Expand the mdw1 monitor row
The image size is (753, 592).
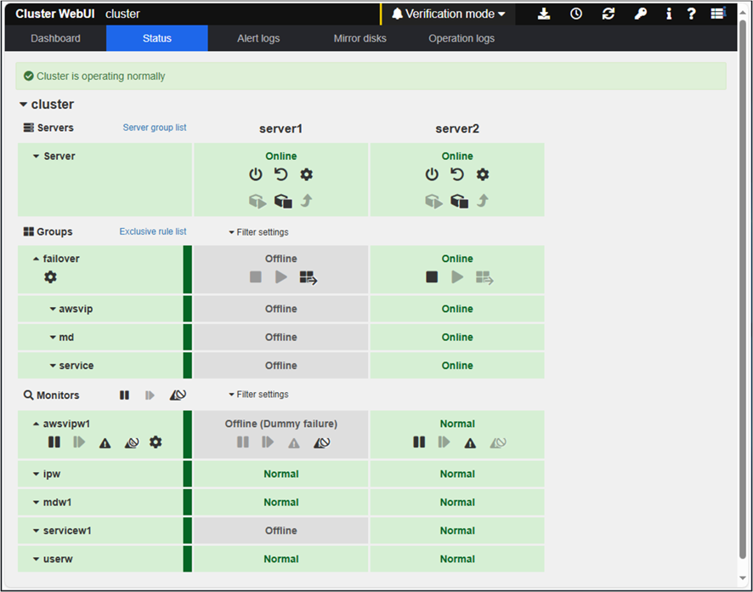[x=36, y=503]
